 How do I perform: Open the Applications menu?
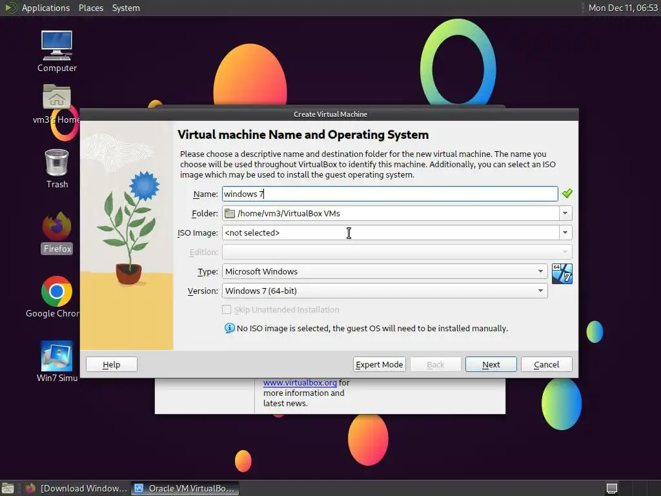[46, 8]
